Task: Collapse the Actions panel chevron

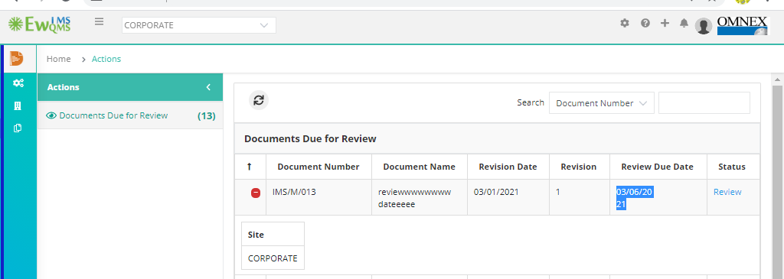Action: (x=208, y=87)
